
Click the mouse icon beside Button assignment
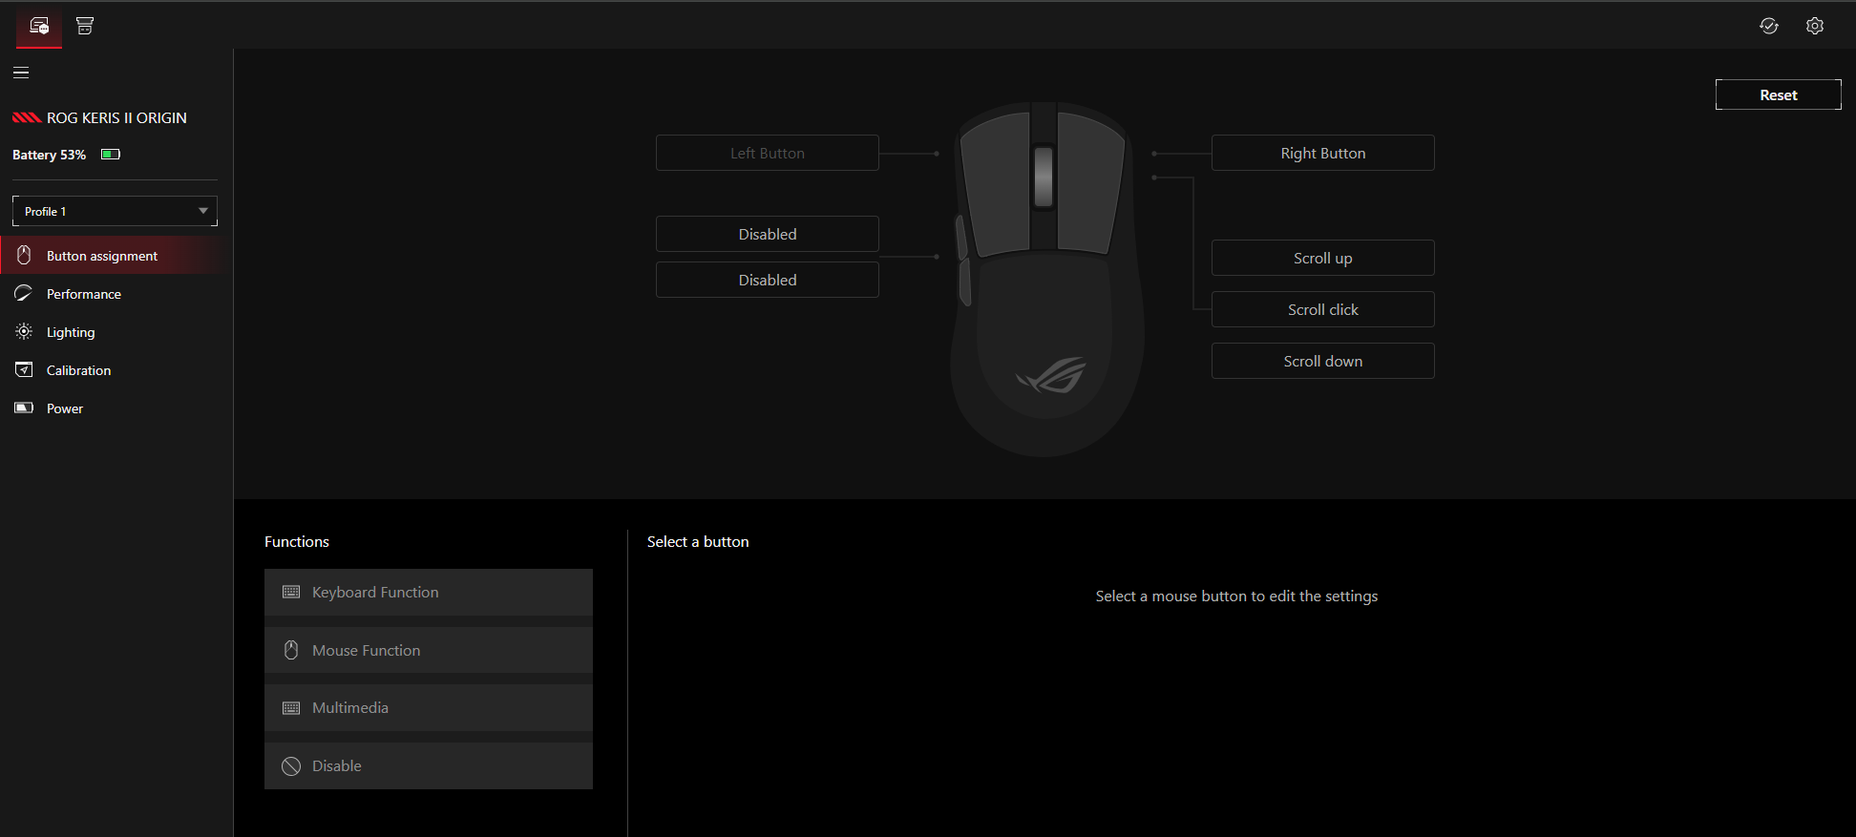click(24, 255)
